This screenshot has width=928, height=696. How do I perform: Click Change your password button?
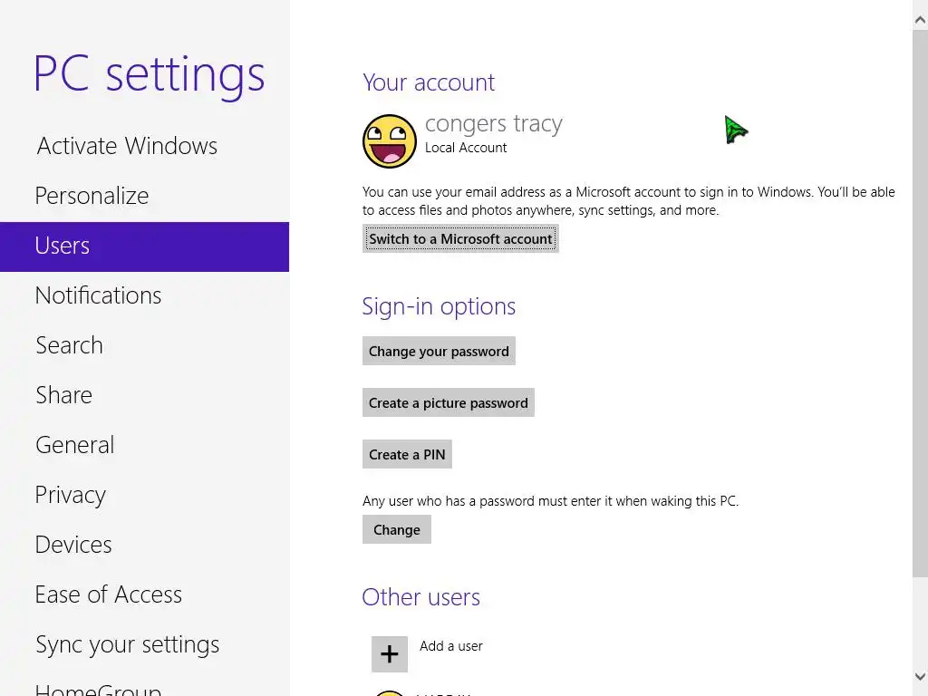pyautogui.click(x=439, y=352)
